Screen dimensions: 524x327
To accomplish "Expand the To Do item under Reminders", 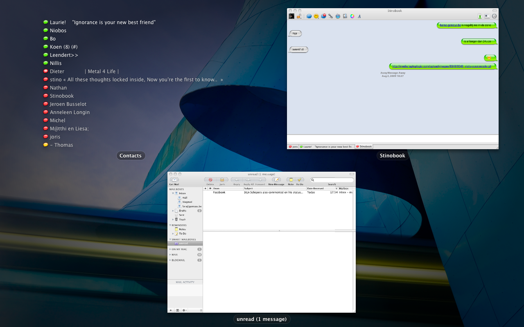I will [173, 234].
